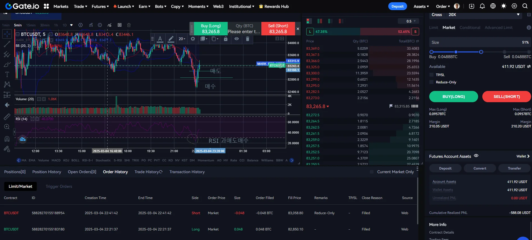Open the Earn dropdown menu
Image resolution: width=532 pixels, height=240 pixels.
tap(145, 6)
